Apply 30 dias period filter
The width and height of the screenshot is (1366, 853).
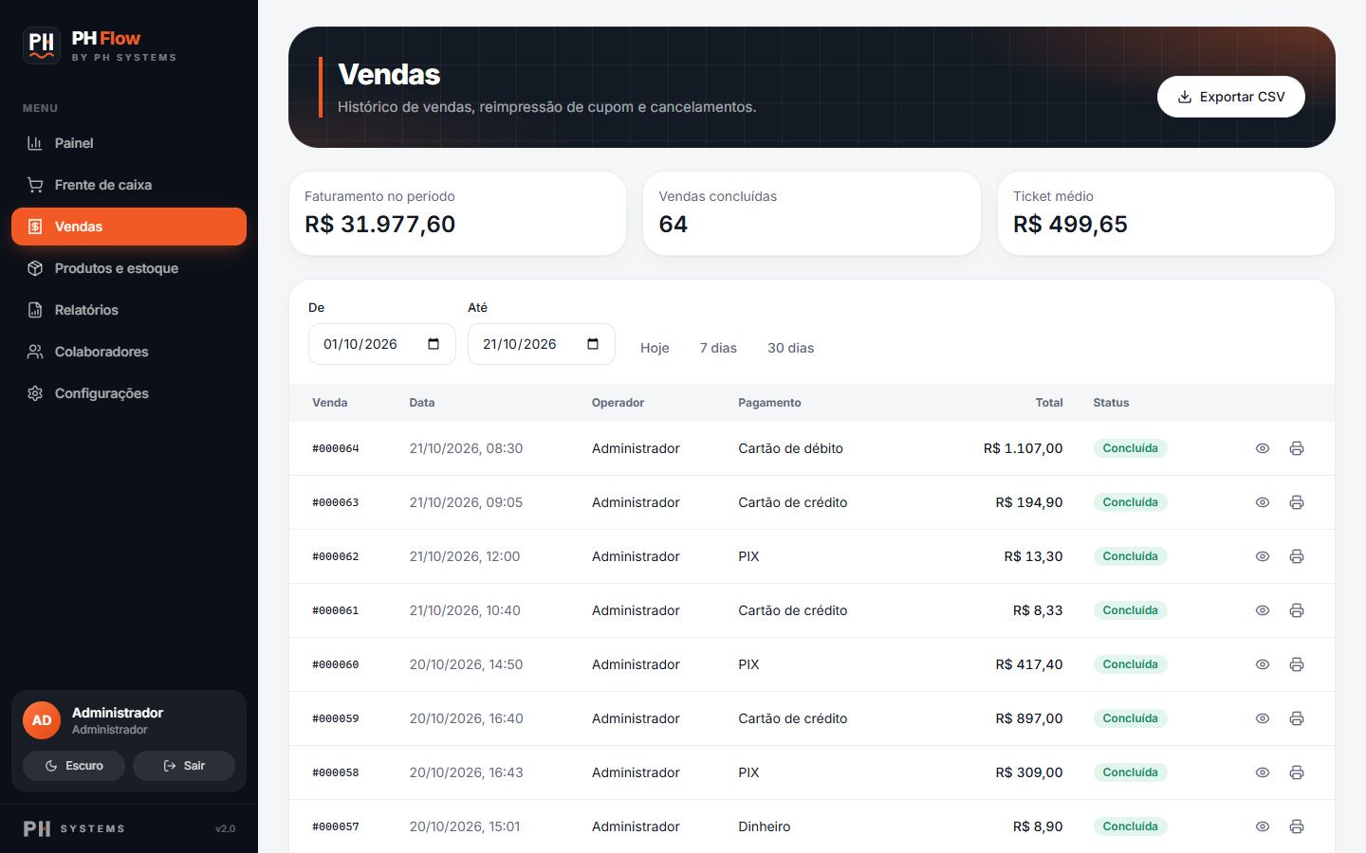790,348
